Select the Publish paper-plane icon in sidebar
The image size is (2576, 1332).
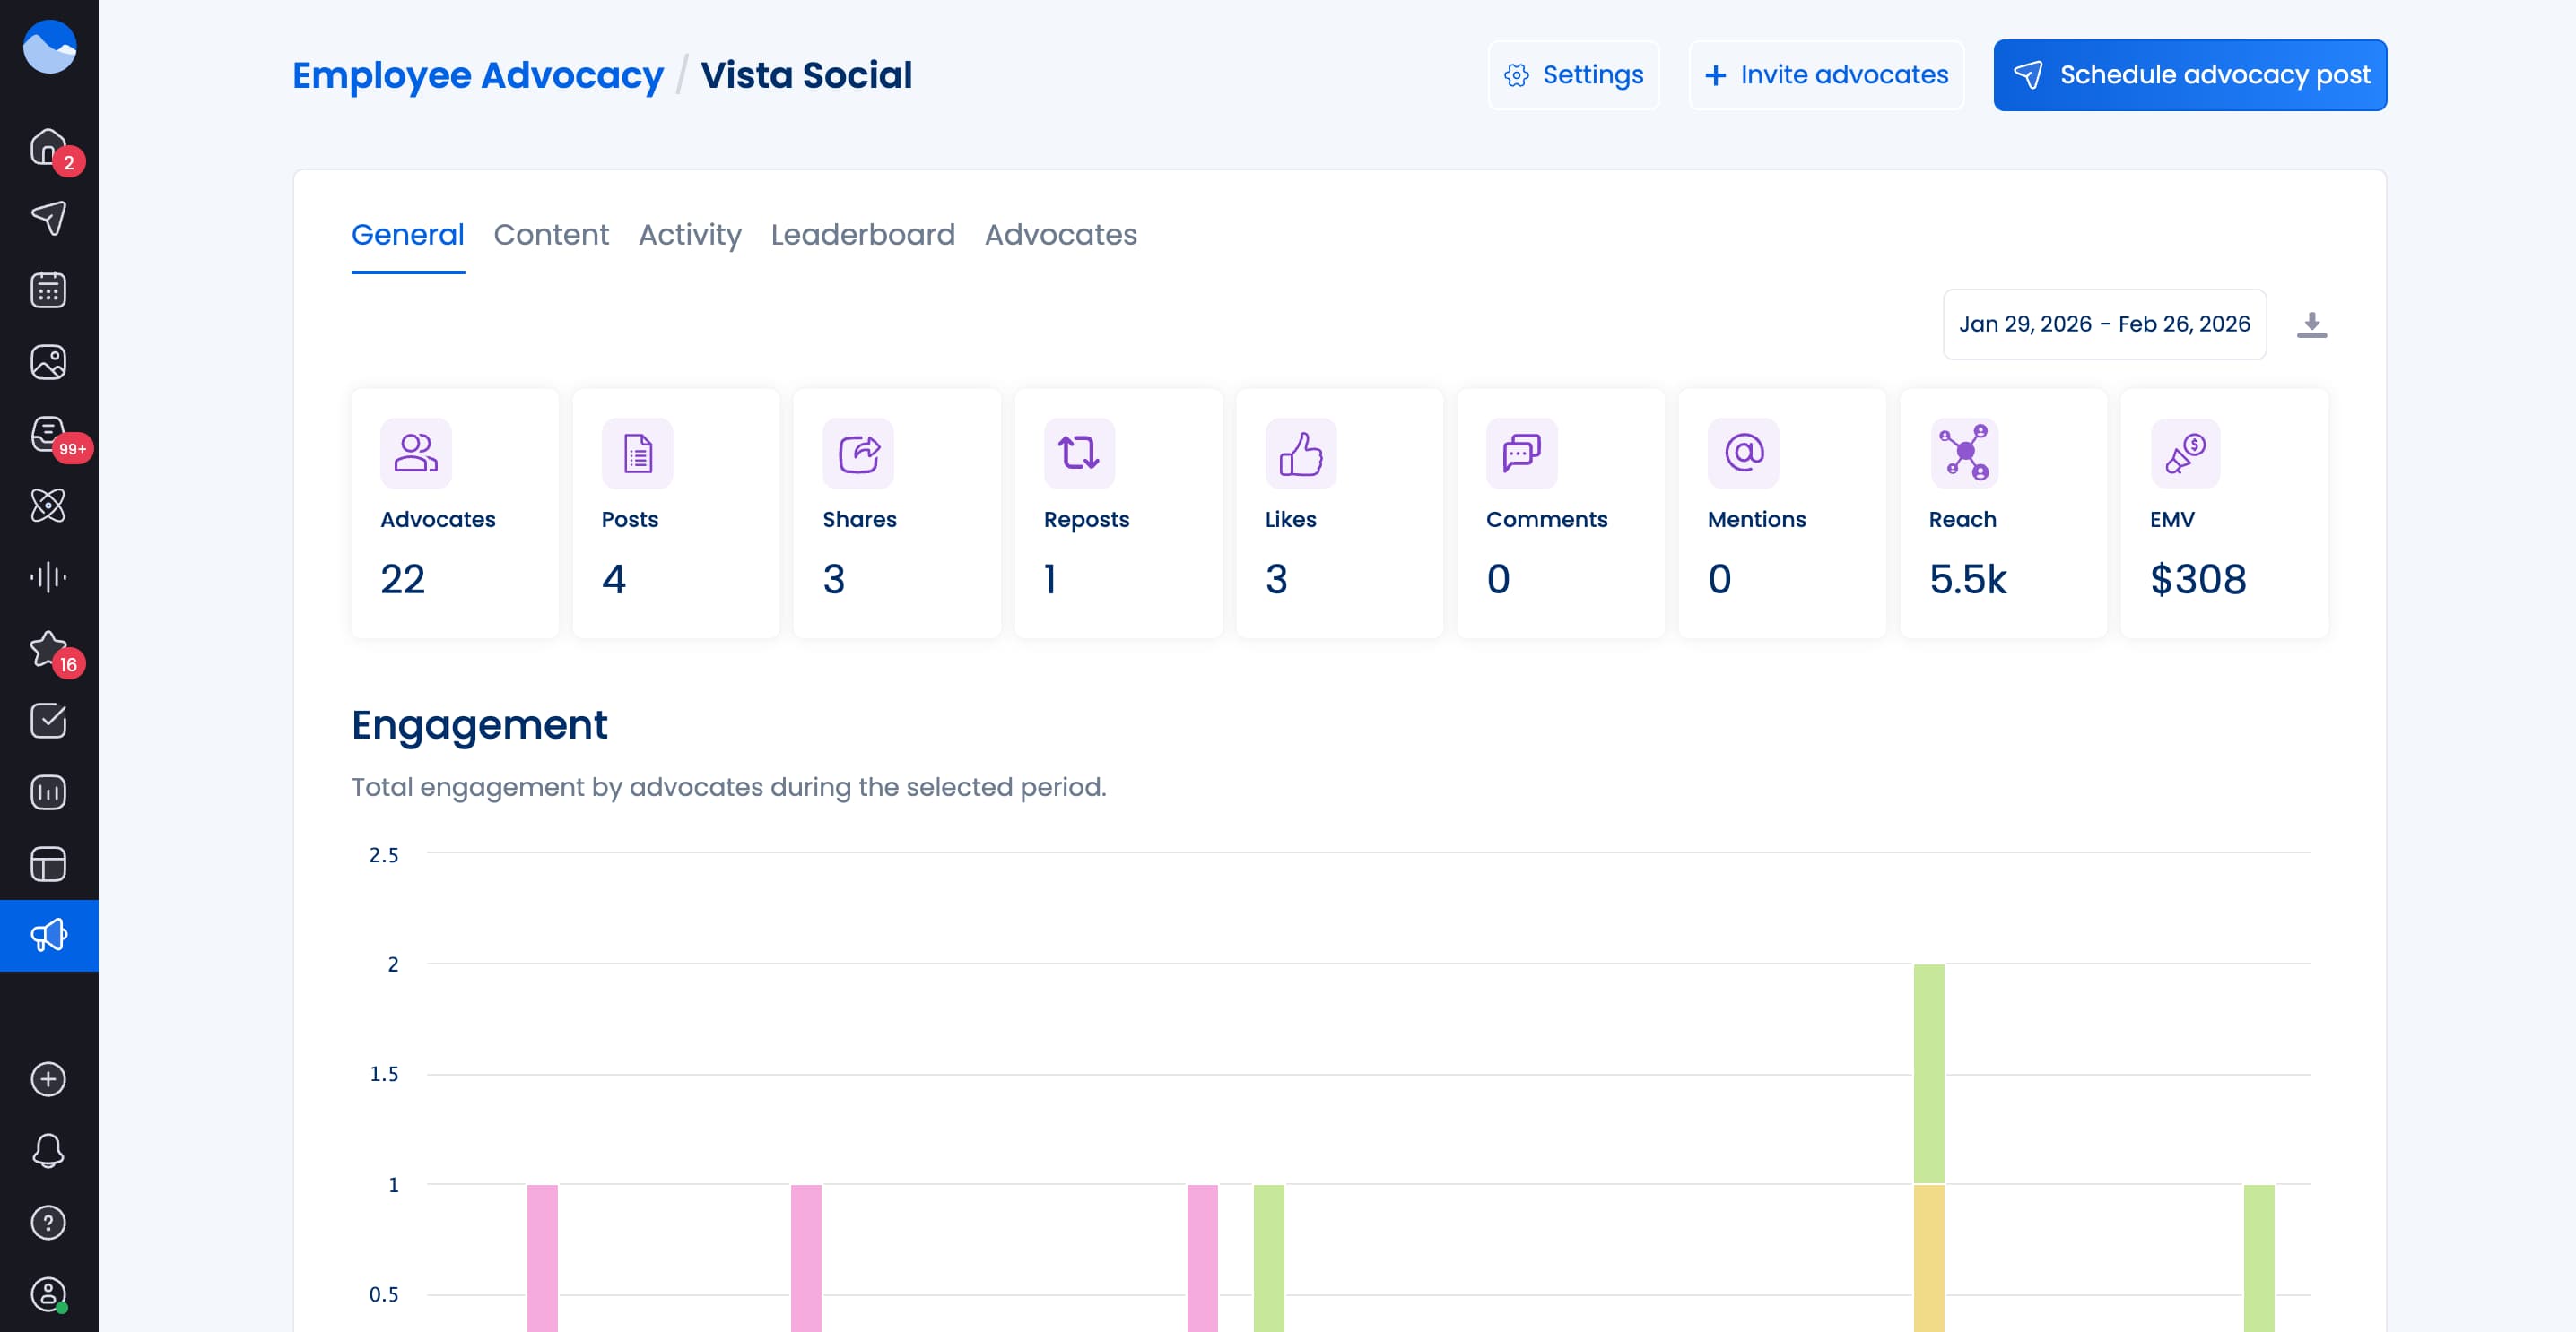pos(48,218)
